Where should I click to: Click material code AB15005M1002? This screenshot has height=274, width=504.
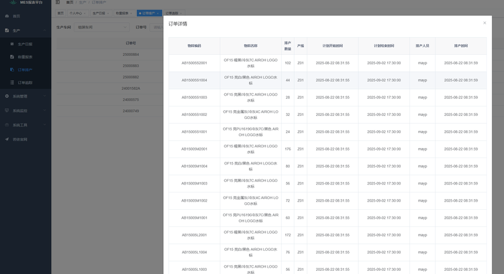pos(194,201)
